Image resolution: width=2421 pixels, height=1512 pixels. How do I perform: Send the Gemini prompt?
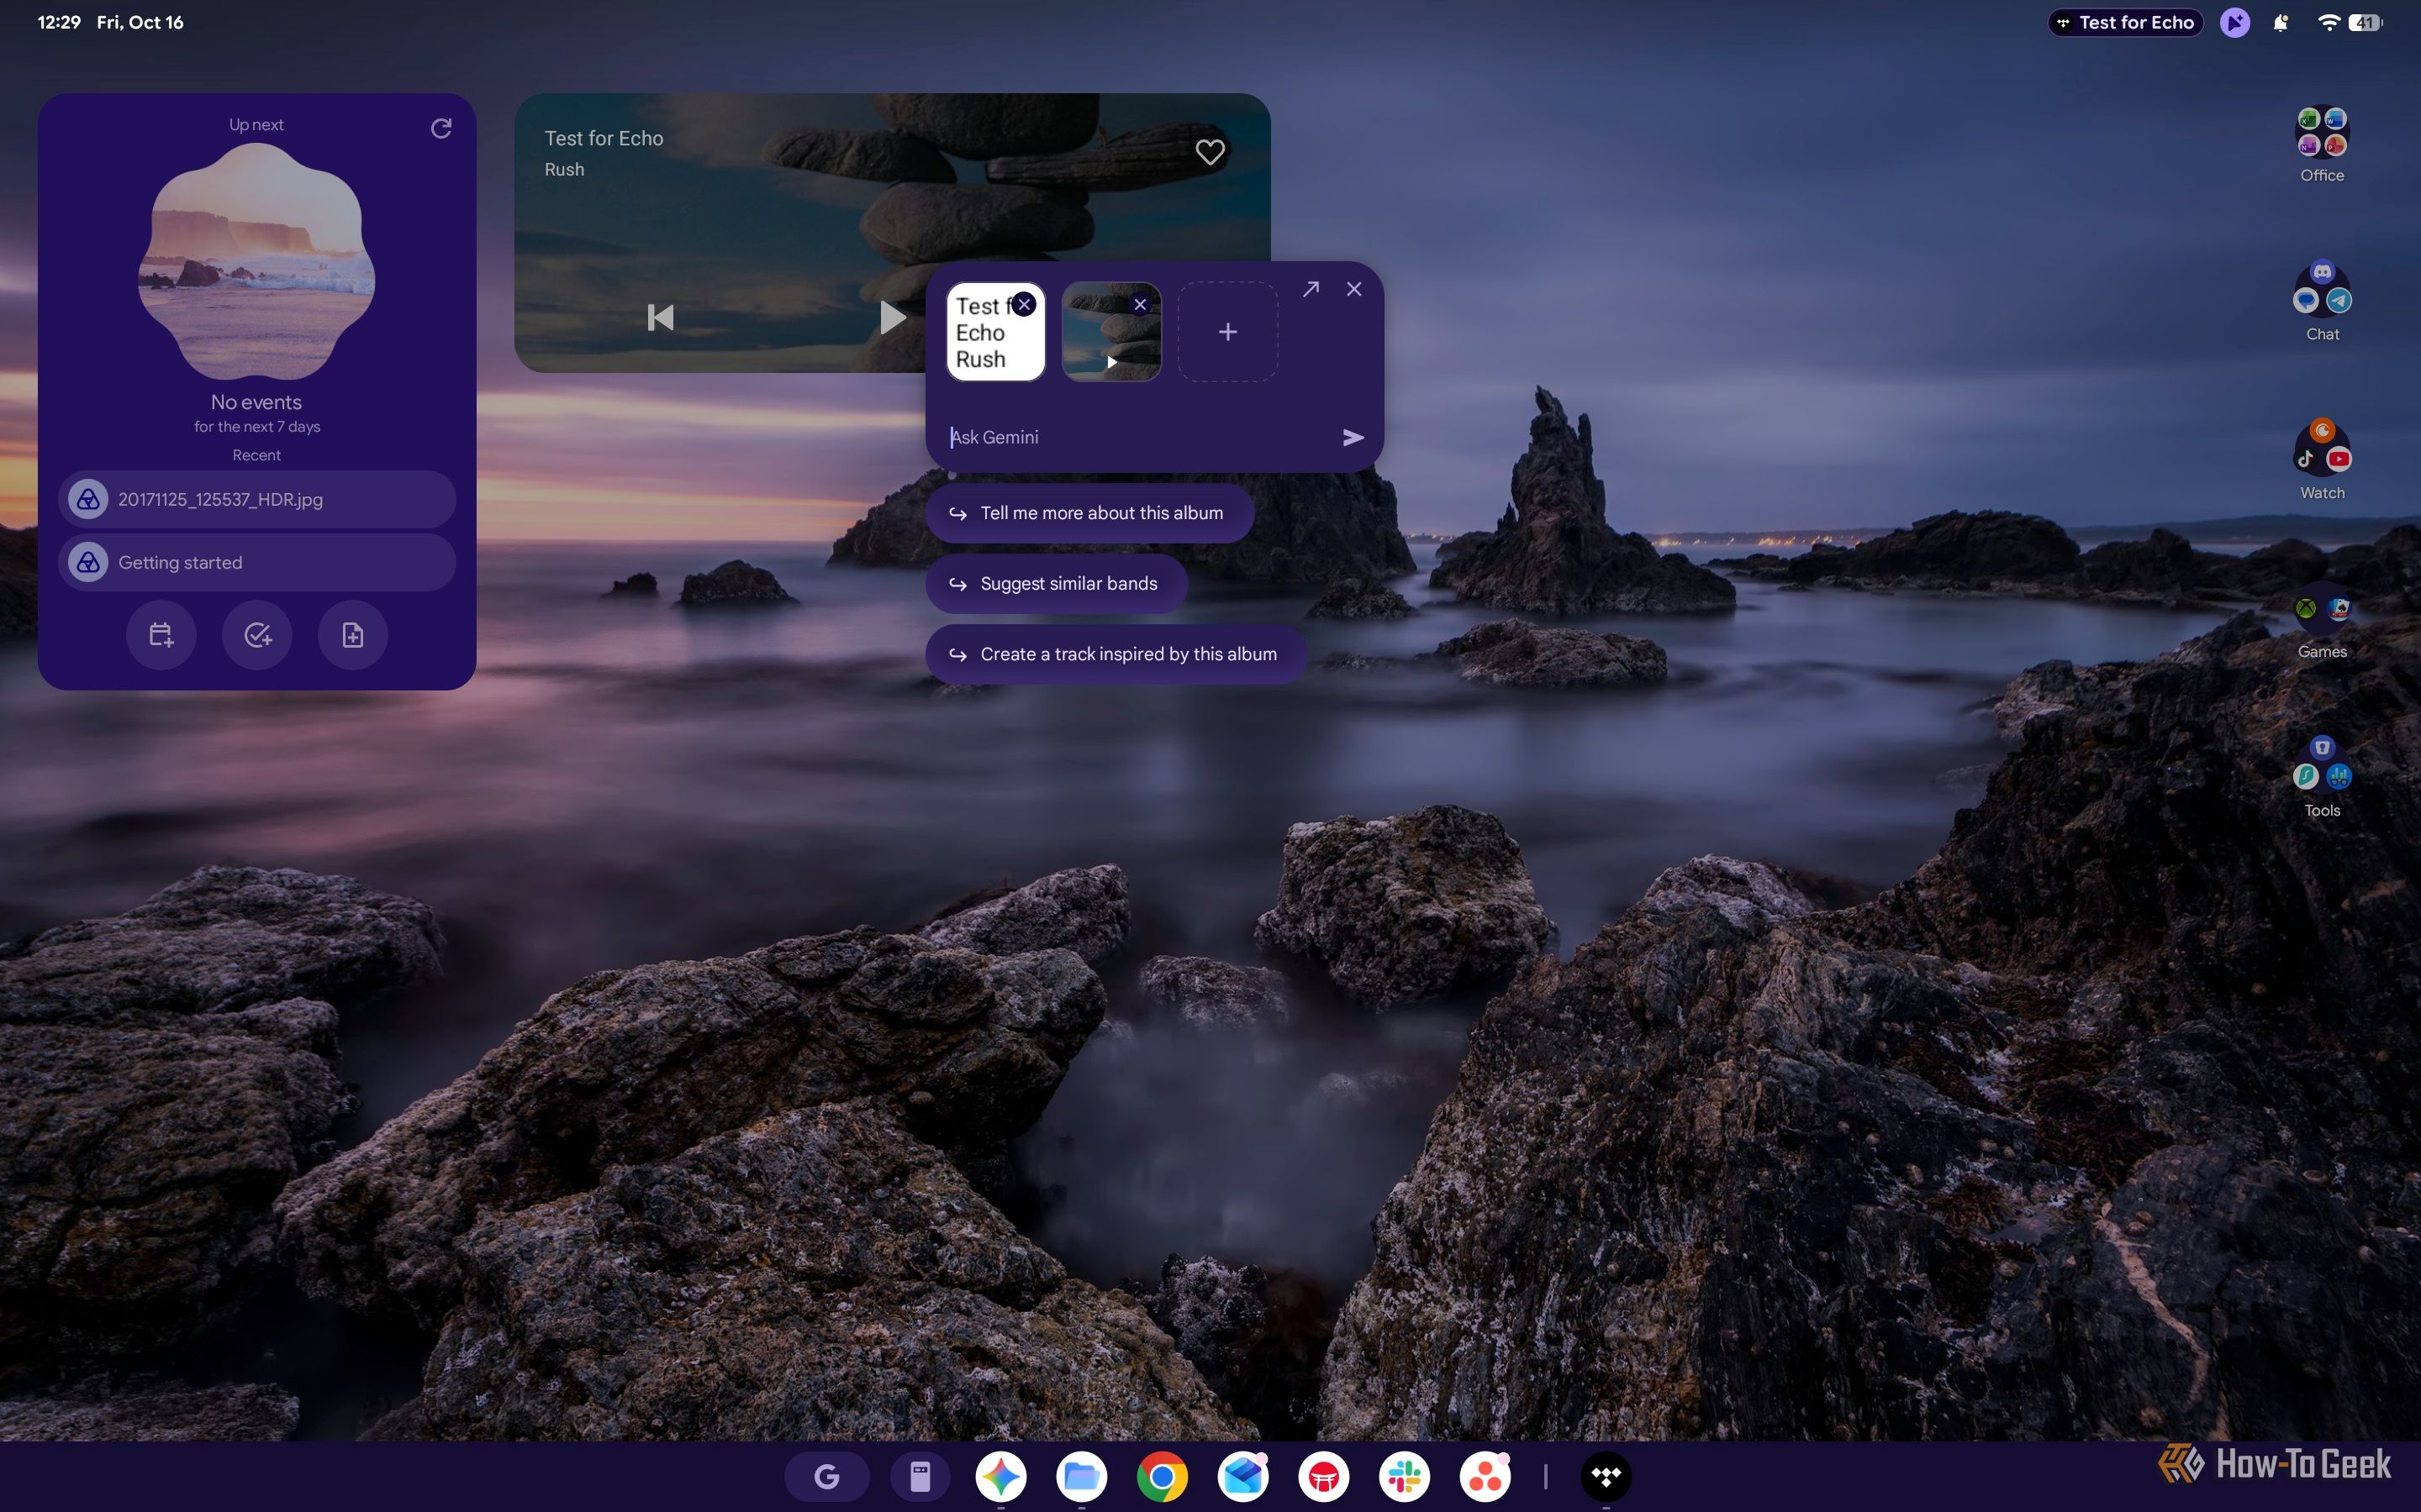coord(1353,437)
